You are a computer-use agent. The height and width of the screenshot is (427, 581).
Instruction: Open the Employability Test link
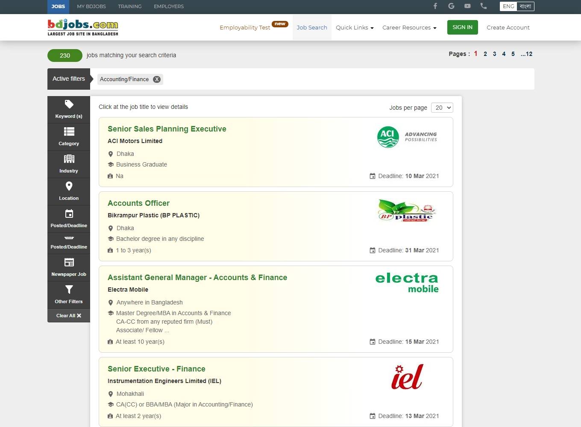click(245, 27)
